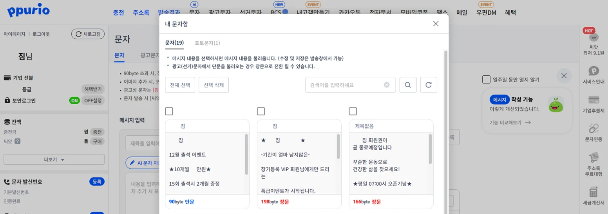Expand the 더보기 dropdown
The image size is (608, 214).
pyautogui.click(x=54, y=160)
